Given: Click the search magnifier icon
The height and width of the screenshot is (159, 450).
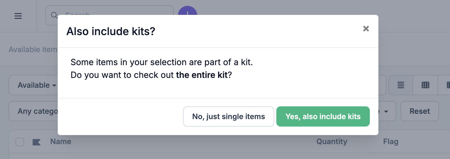Looking at the screenshot, I should coord(54,15).
